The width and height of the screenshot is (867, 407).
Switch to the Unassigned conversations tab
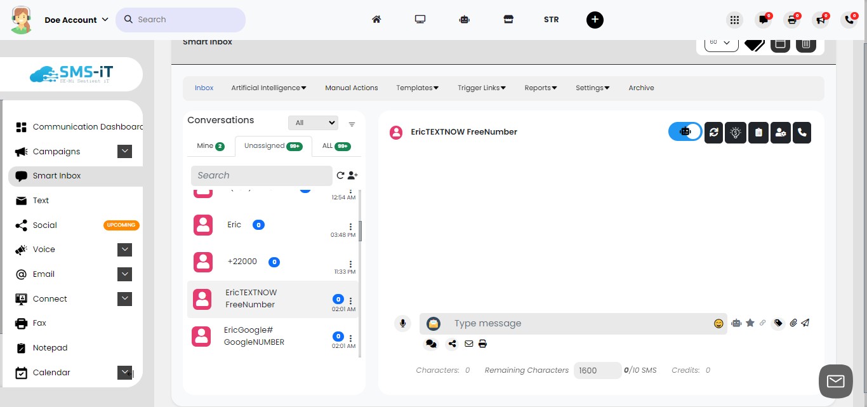(272, 146)
